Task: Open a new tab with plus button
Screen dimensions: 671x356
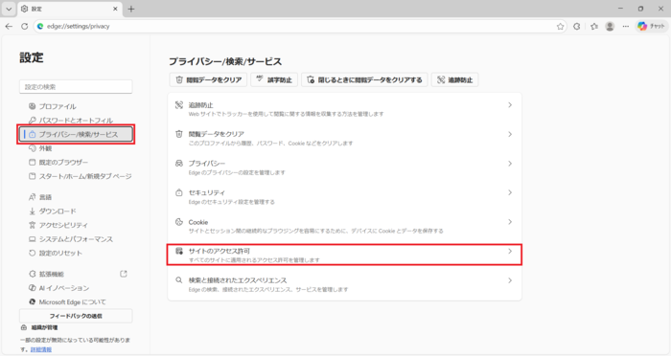Action: (131, 9)
